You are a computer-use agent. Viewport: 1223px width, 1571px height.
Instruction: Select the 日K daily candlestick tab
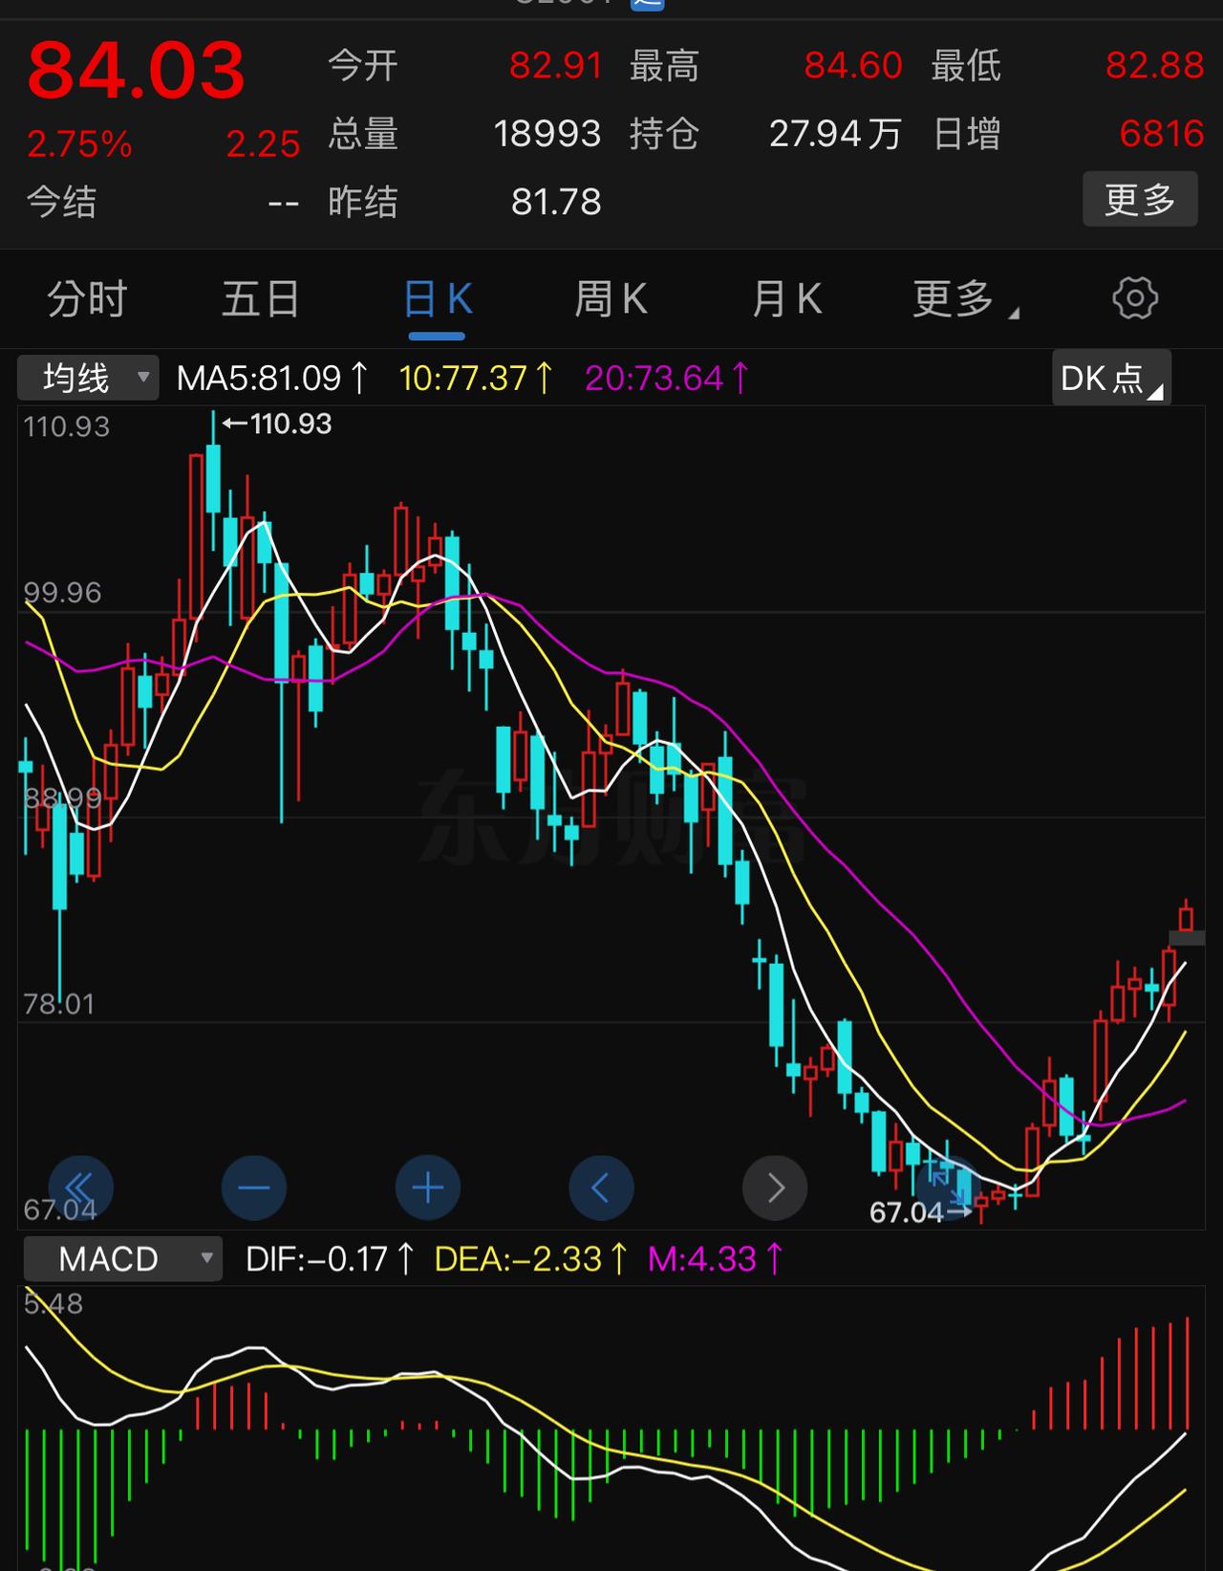tap(438, 299)
